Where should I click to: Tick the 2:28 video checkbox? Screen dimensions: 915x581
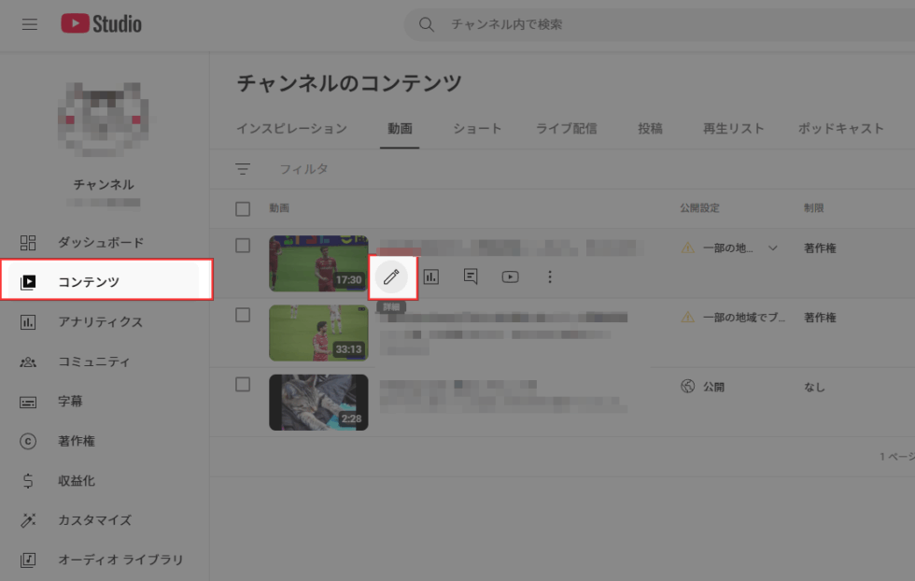[x=243, y=384]
